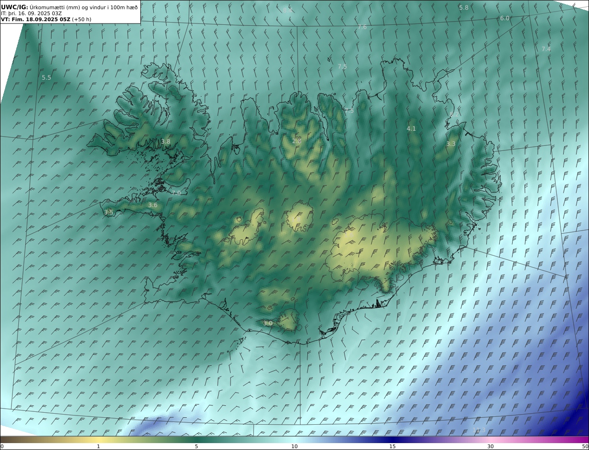Click the 3.6 value label
This screenshot has height=450, width=589.
click(153, 205)
